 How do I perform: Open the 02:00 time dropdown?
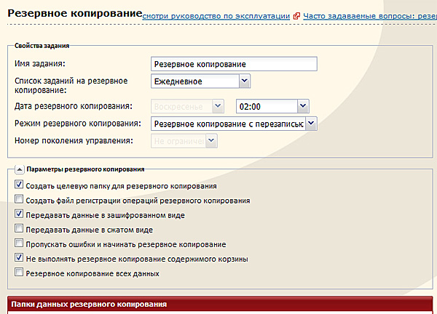coord(273,106)
